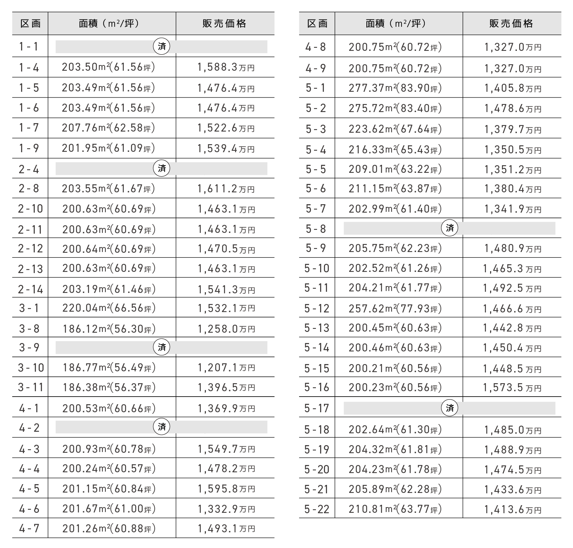Click the 区画 header of the left table
Viewport: 573px width, 548px height.
[x=30, y=24]
